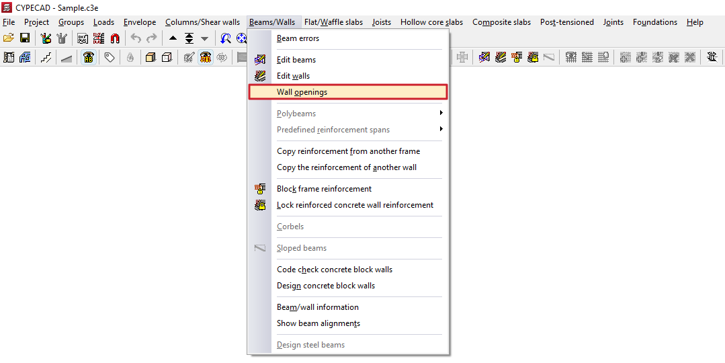
Task: Click the stairs icon in toolbar
Action: click(45, 58)
